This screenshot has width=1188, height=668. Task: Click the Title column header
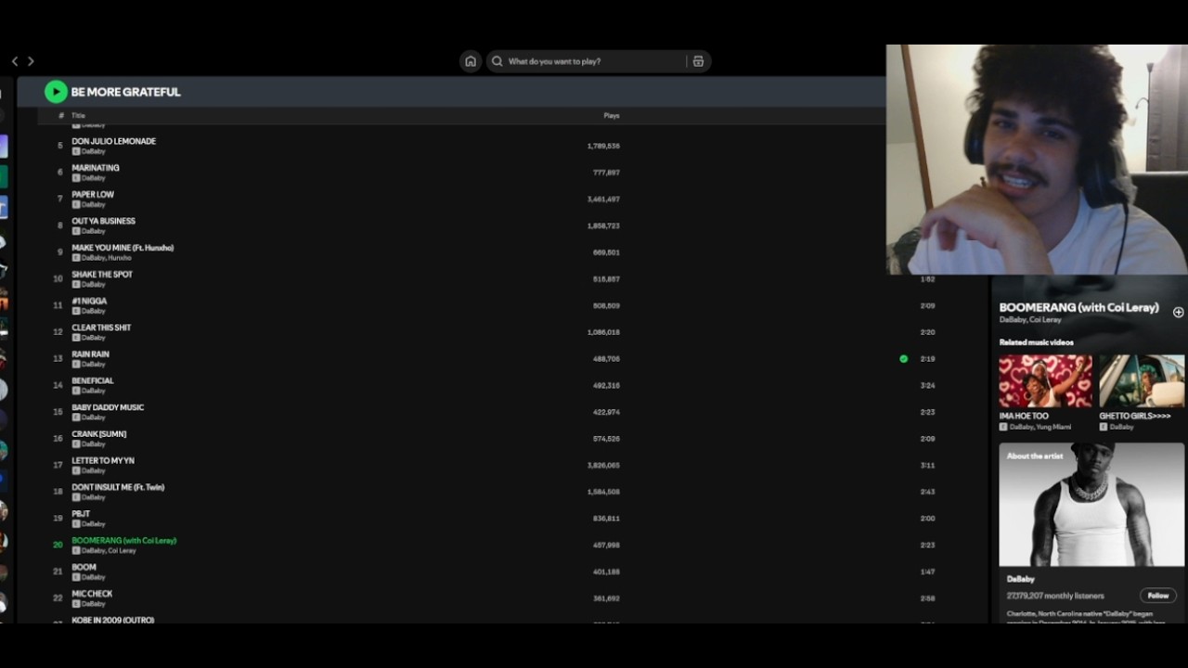click(x=78, y=116)
